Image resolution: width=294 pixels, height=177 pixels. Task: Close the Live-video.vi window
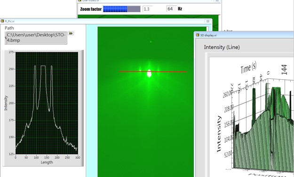tap(217, 1)
